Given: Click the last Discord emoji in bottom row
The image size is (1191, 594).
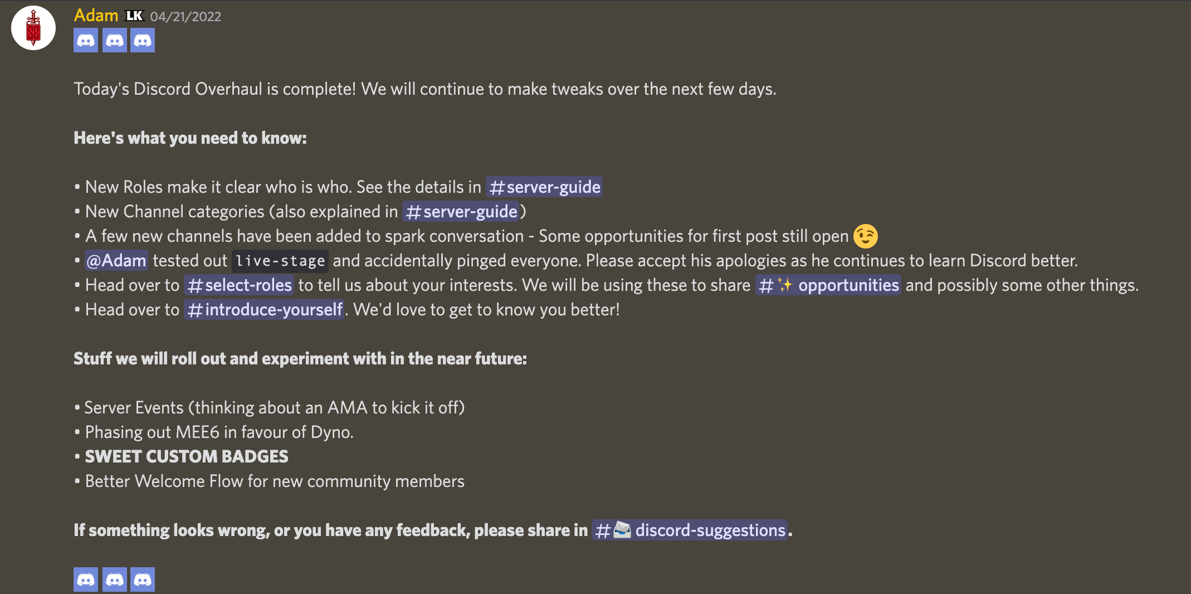Looking at the screenshot, I should coord(143,579).
